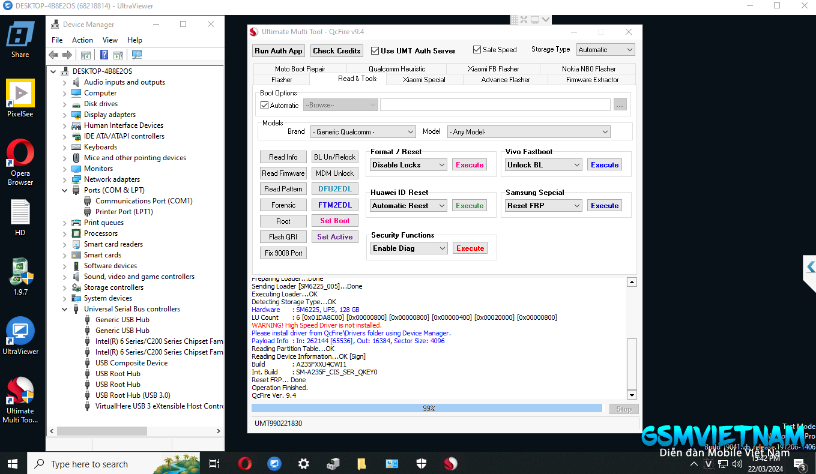Click the Read Info button
The width and height of the screenshot is (816, 474).
tap(283, 157)
